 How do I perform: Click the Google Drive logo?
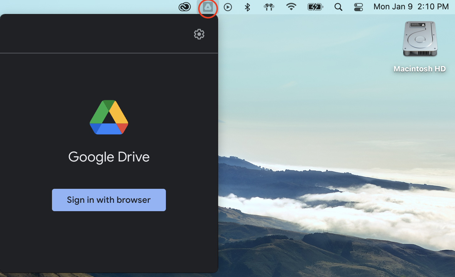coord(109,117)
